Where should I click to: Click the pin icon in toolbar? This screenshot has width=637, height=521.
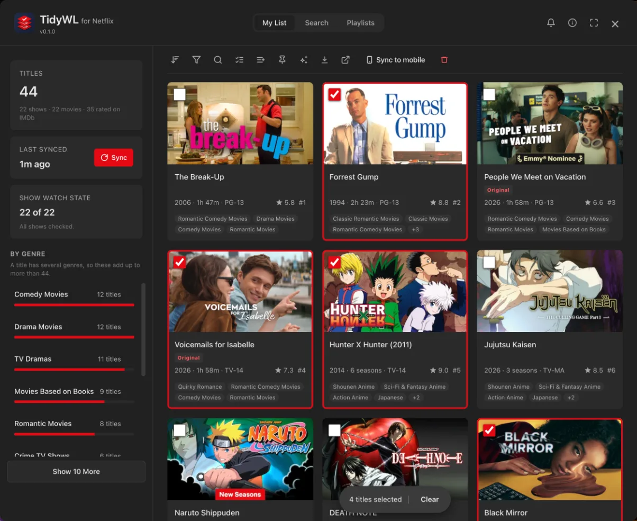[282, 60]
